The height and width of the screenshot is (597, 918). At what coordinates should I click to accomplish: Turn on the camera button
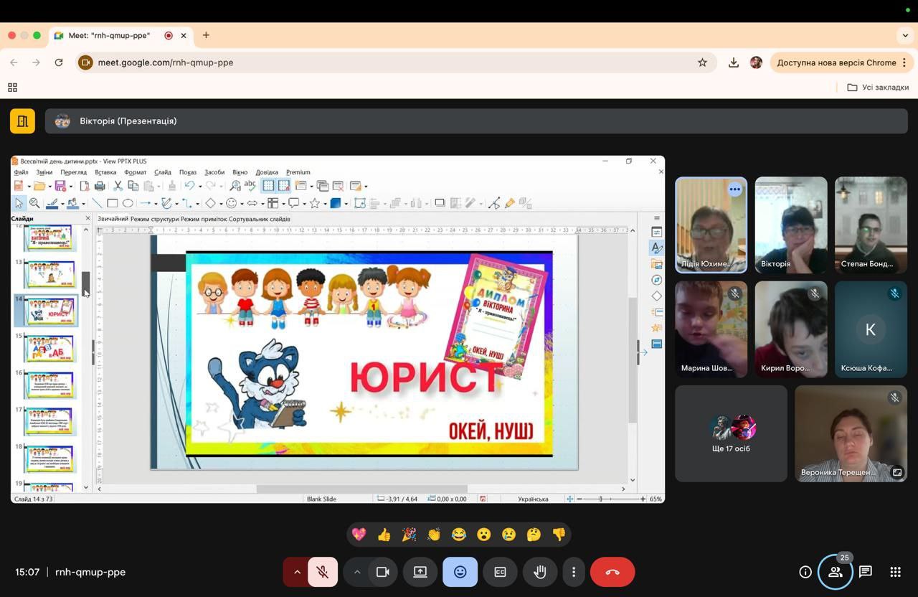point(382,572)
